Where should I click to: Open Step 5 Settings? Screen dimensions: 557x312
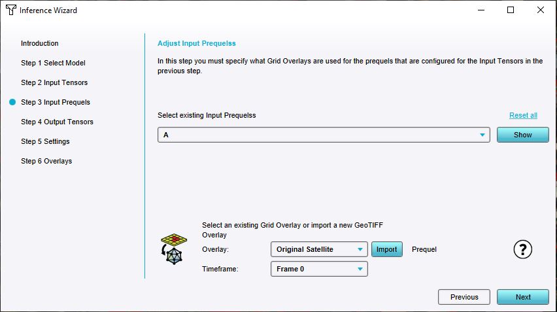(x=45, y=141)
